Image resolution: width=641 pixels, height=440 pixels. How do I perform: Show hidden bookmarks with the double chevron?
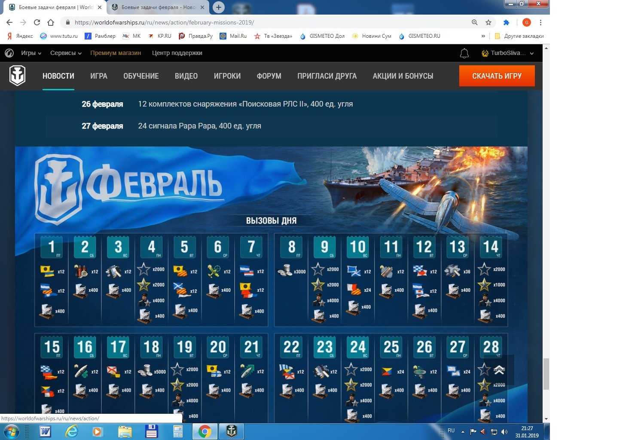click(483, 36)
